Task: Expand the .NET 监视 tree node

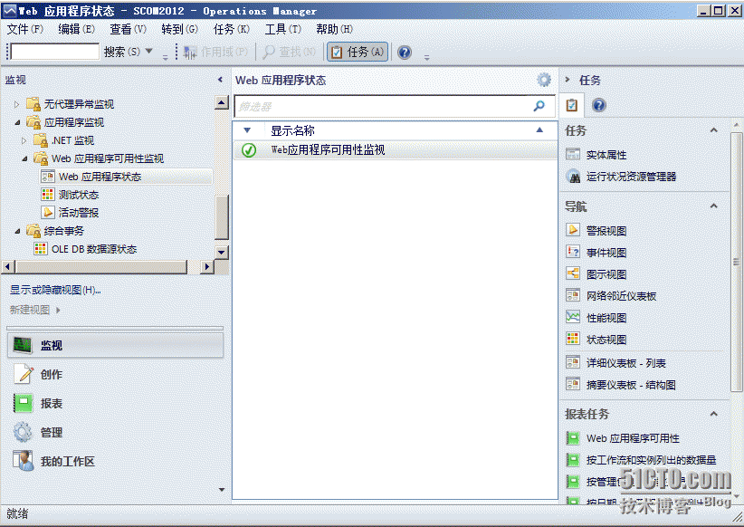Action: click(24, 140)
